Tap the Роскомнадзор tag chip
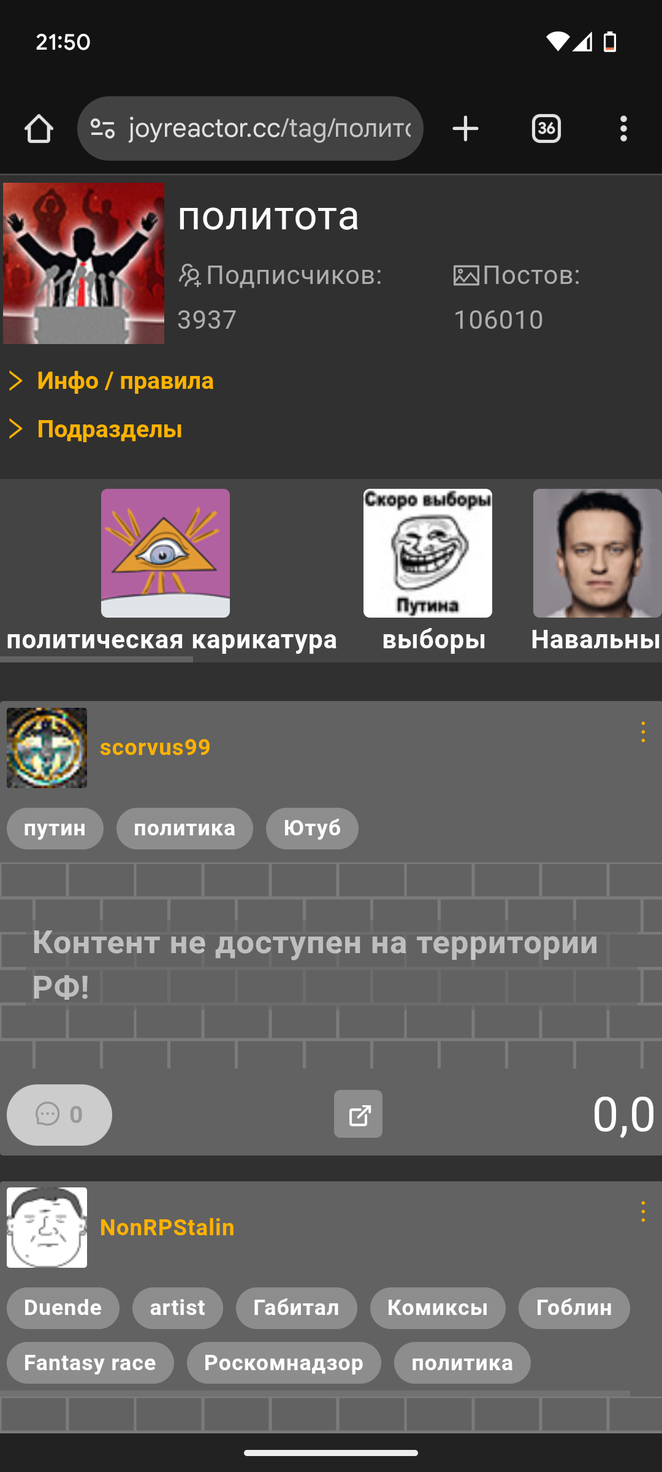The height and width of the screenshot is (1472, 662). click(x=284, y=1363)
